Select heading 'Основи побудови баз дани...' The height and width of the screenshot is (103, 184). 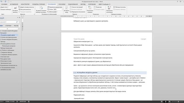9,39
